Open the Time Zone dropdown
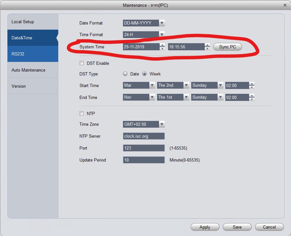Screen dimensions: 291x236 [144, 124]
